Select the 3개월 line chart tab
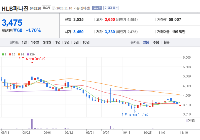The width and height of the screenshot is (200, 140). click(x=47, y=42)
